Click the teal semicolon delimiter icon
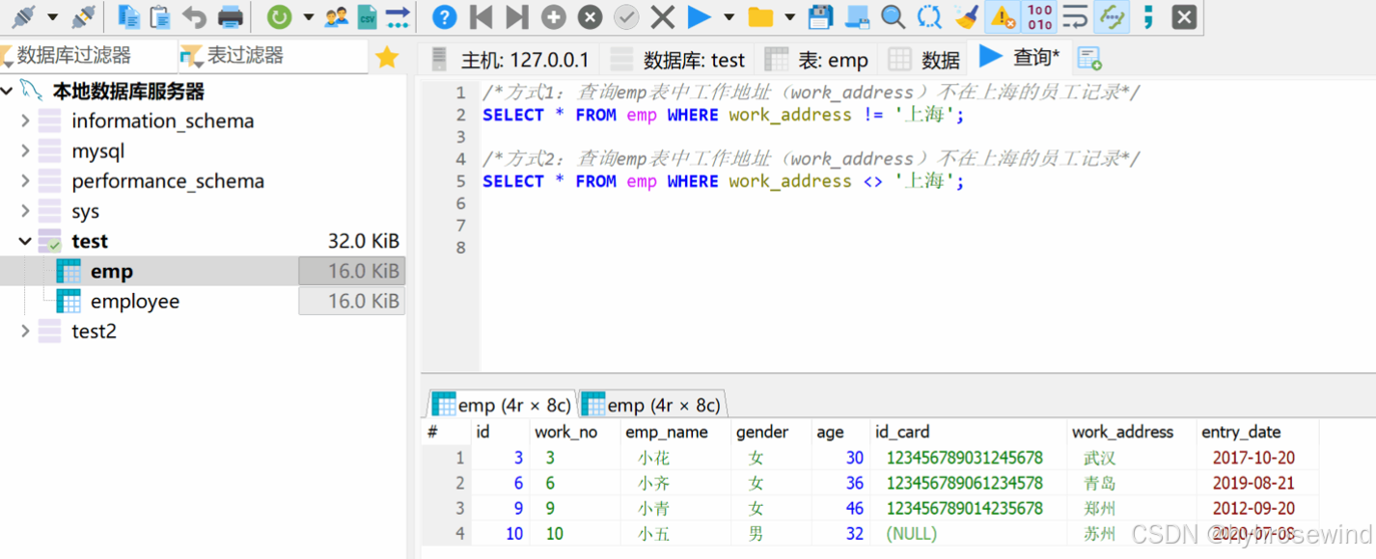 pos(1148,16)
